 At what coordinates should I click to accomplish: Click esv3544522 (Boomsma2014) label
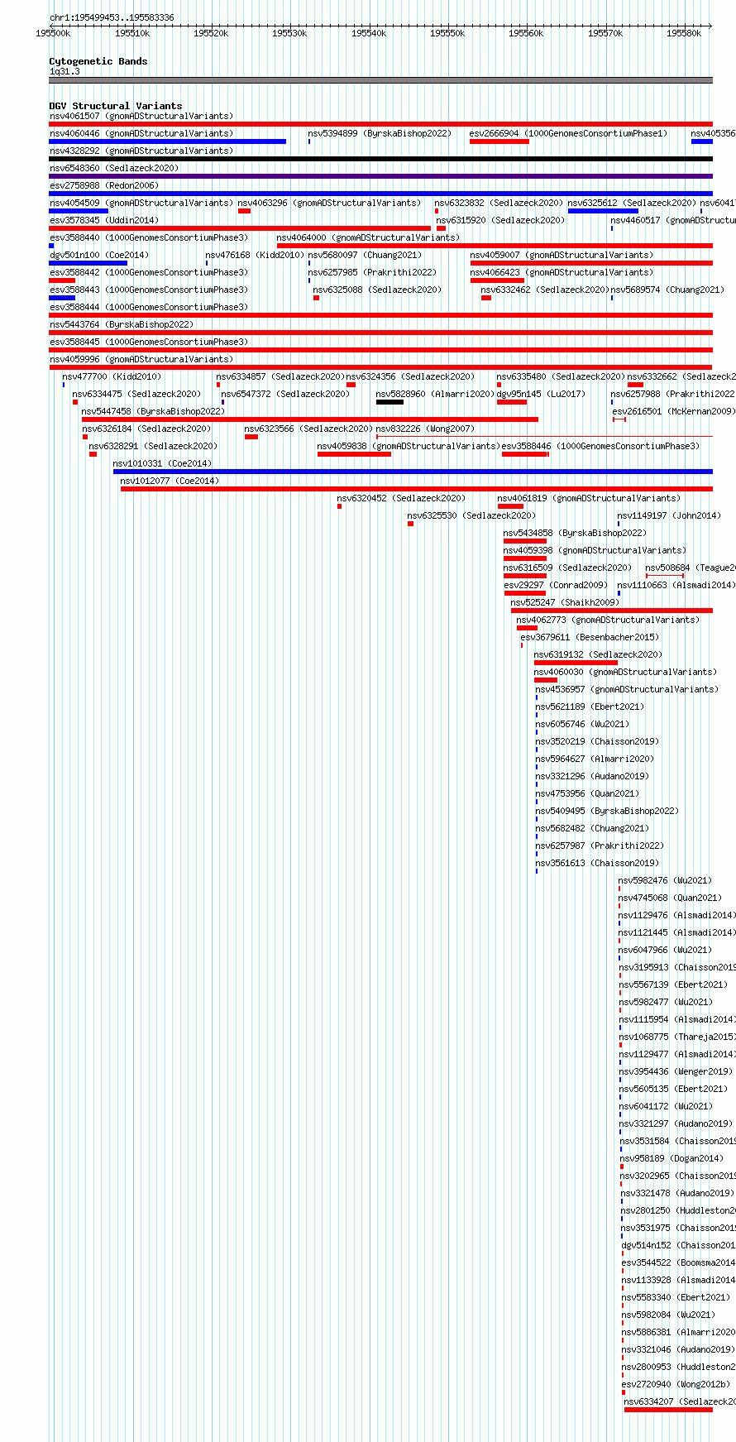point(679,1262)
